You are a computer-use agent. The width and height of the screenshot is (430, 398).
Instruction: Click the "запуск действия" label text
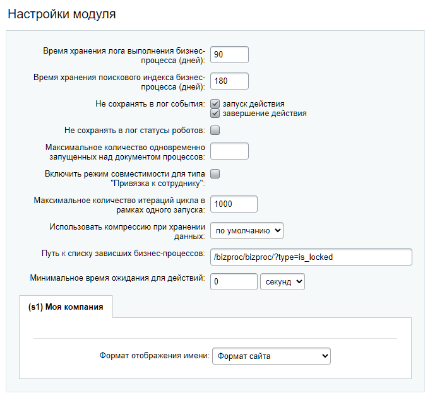pos(254,104)
